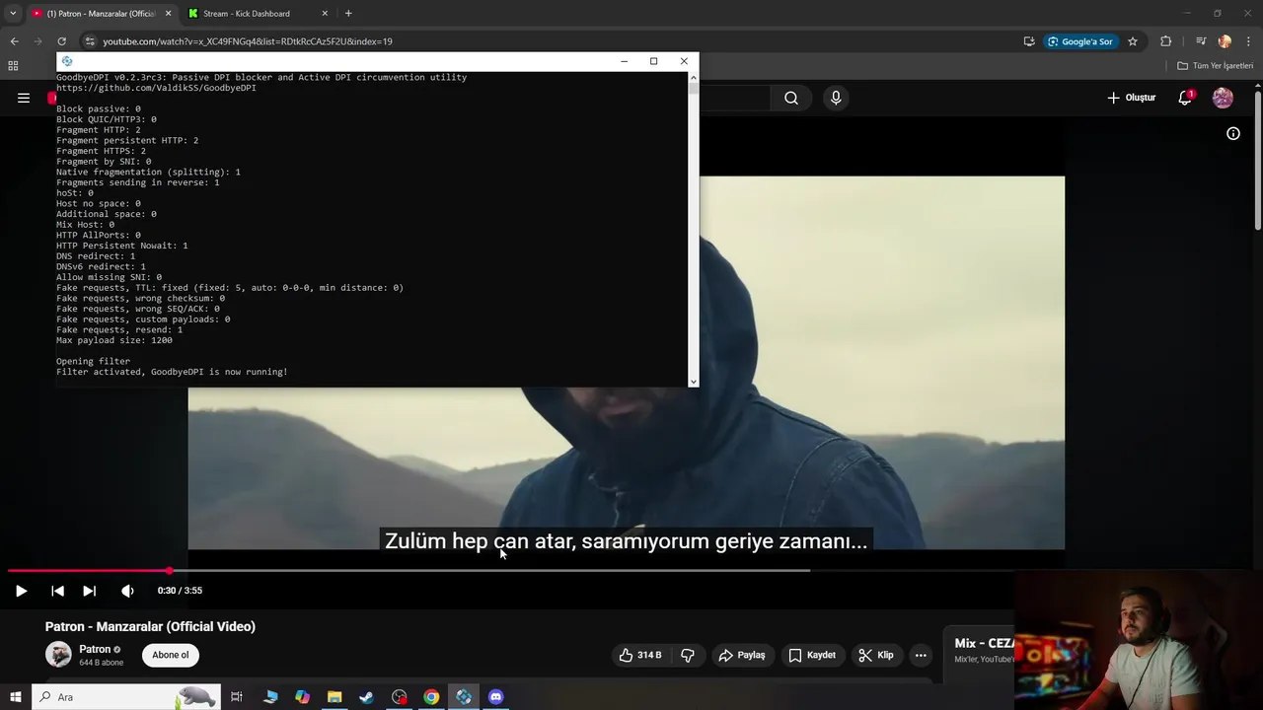Open the Mix - CEZA playlist title
Viewport: 1263px width, 710px height.
pyautogui.click(x=984, y=643)
